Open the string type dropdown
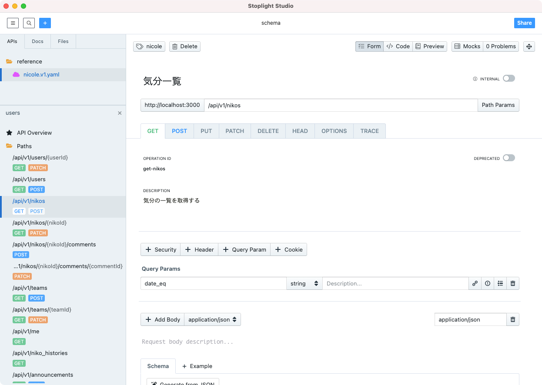Image resolution: width=542 pixels, height=385 pixels. click(x=304, y=283)
